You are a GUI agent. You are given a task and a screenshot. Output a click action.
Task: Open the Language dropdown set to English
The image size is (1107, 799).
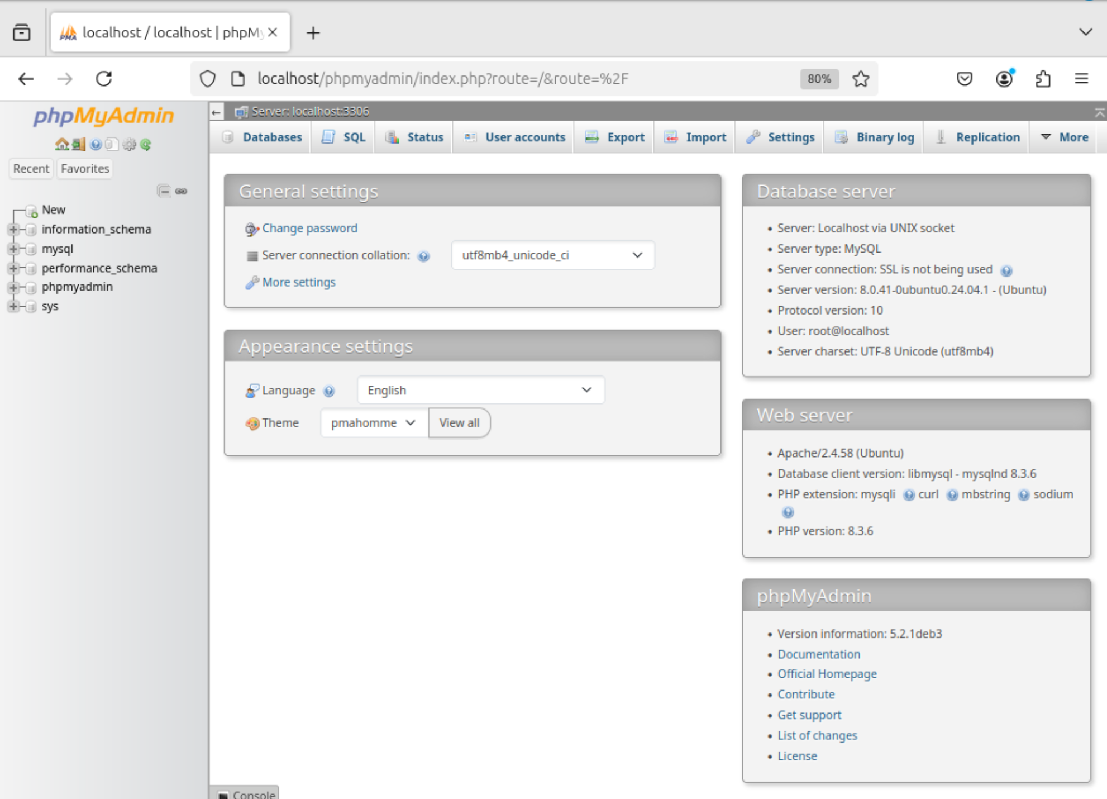point(480,389)
